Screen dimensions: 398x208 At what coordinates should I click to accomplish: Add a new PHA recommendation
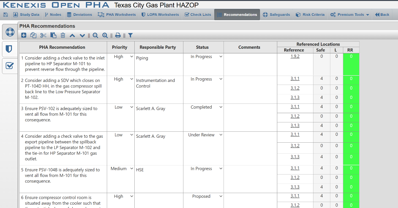coord(24,35)
